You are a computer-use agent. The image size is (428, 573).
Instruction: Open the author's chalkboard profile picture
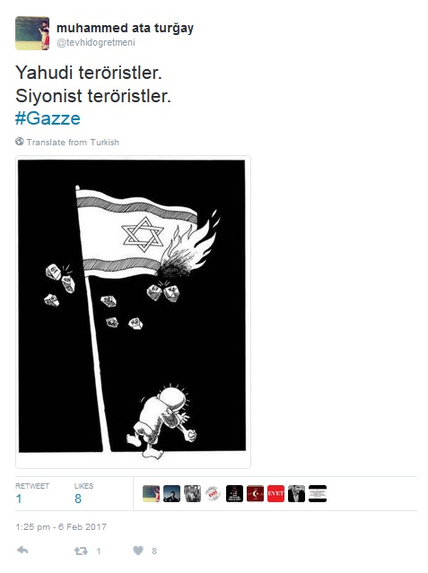coord(32,33)
